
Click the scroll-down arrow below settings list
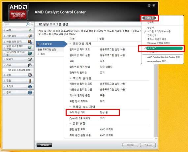[x=156, y=139]
